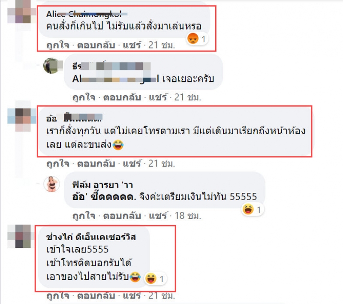Viewport: 343px width, 304px height.
Task: Click แชร์ under ธีร's reply
Action: click(x=158, y=97)
